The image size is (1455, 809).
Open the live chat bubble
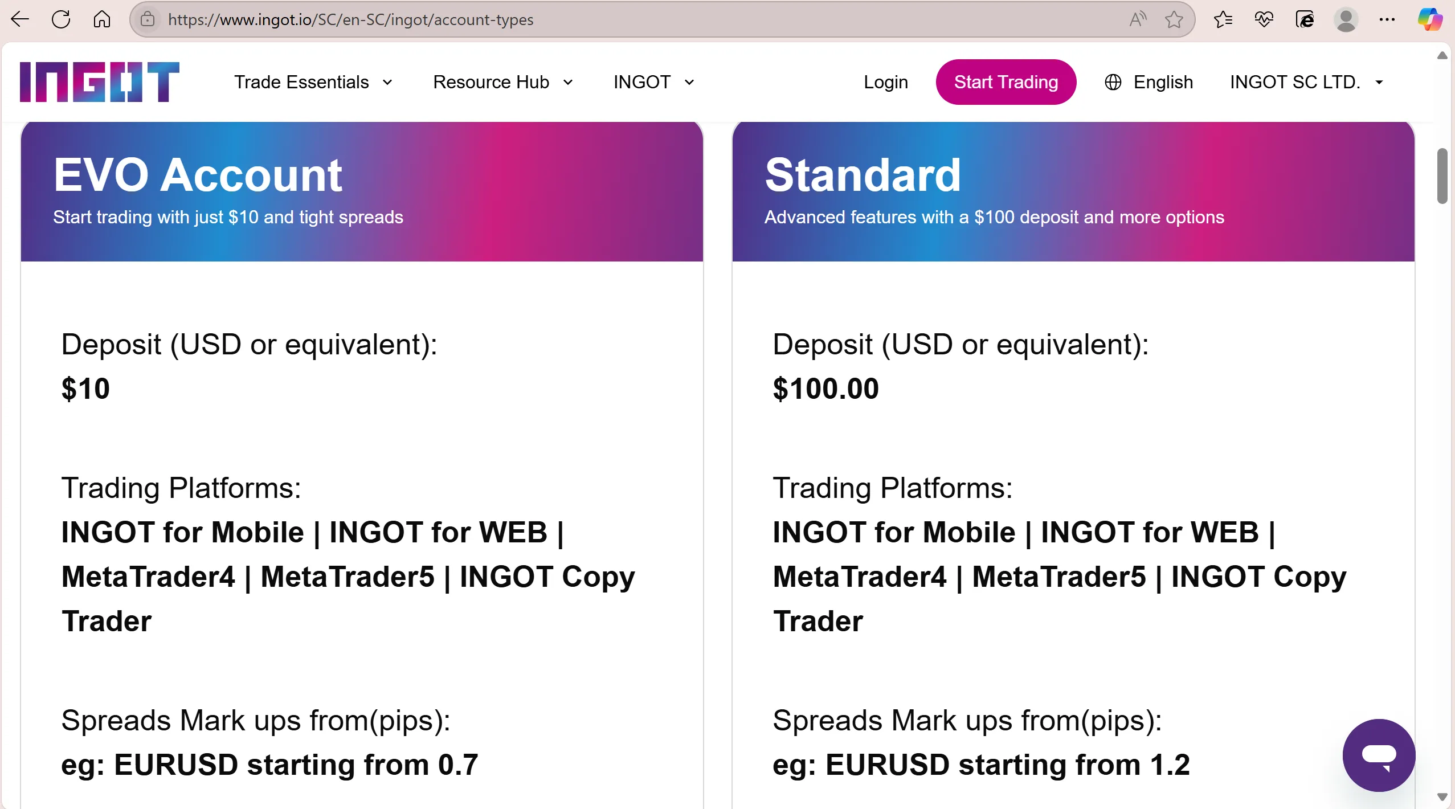tap(1379, 755)
